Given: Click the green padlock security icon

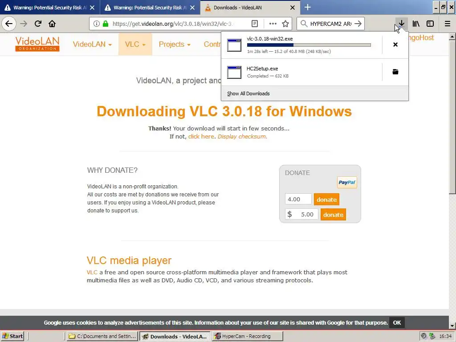Looking at the screenshot, I should pos(106,24).
